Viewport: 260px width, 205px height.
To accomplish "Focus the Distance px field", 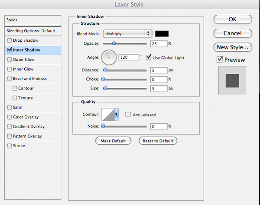I will tap(159, 70).
